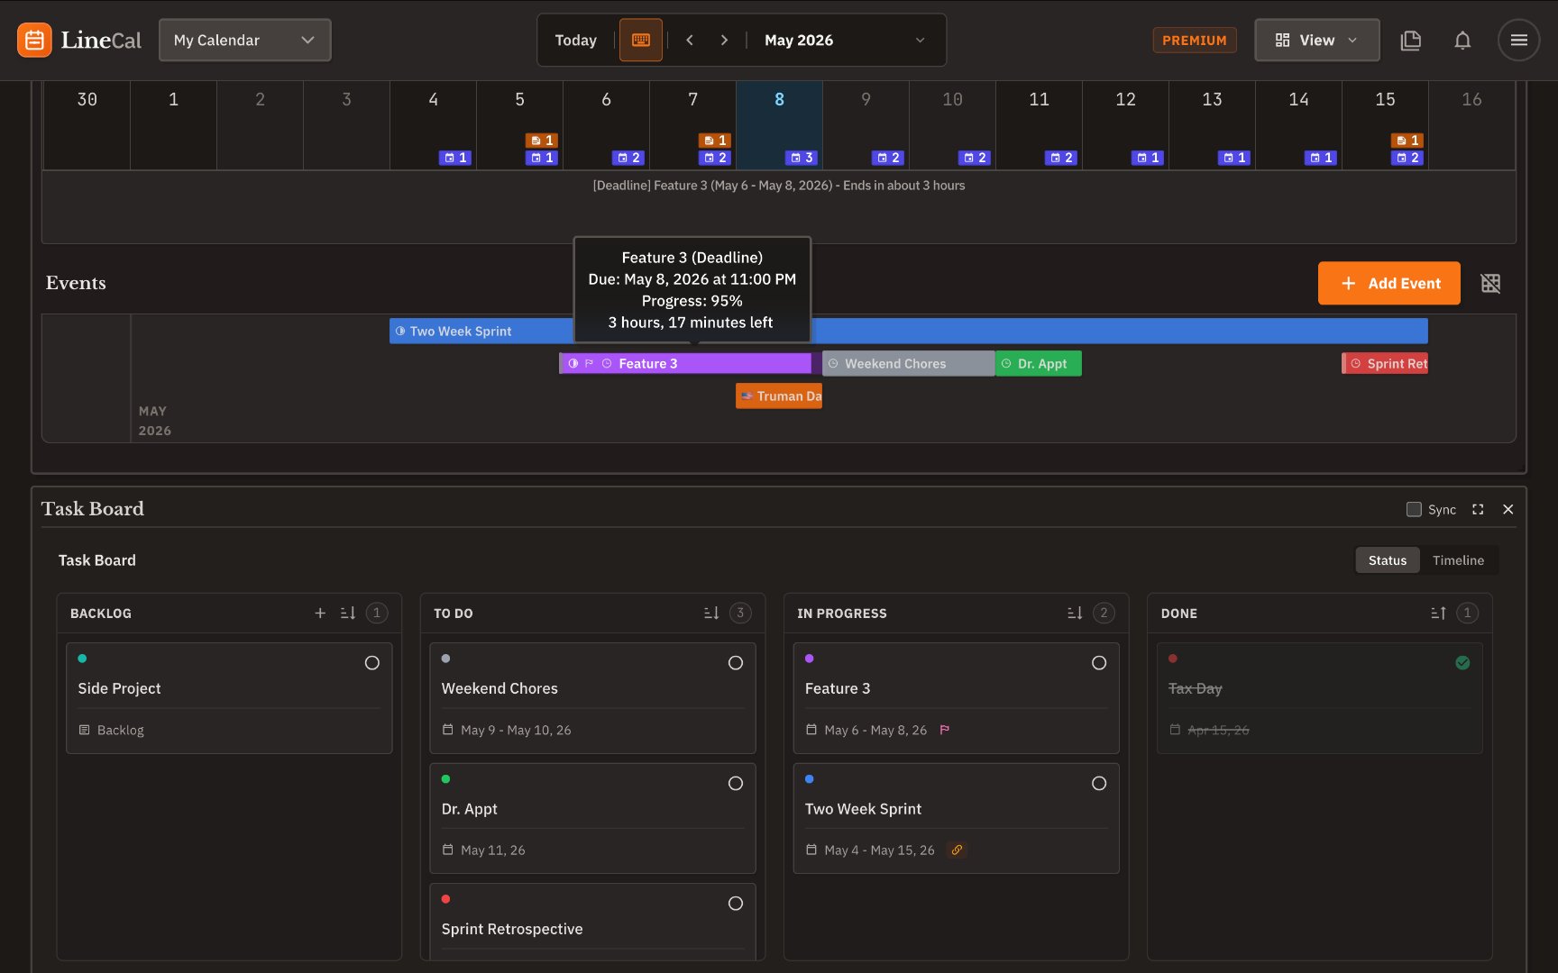Screen dimensions: 1558x973
Task: Click the purple color dot on Feature 3 card
Action: click(x=810, y=659)
